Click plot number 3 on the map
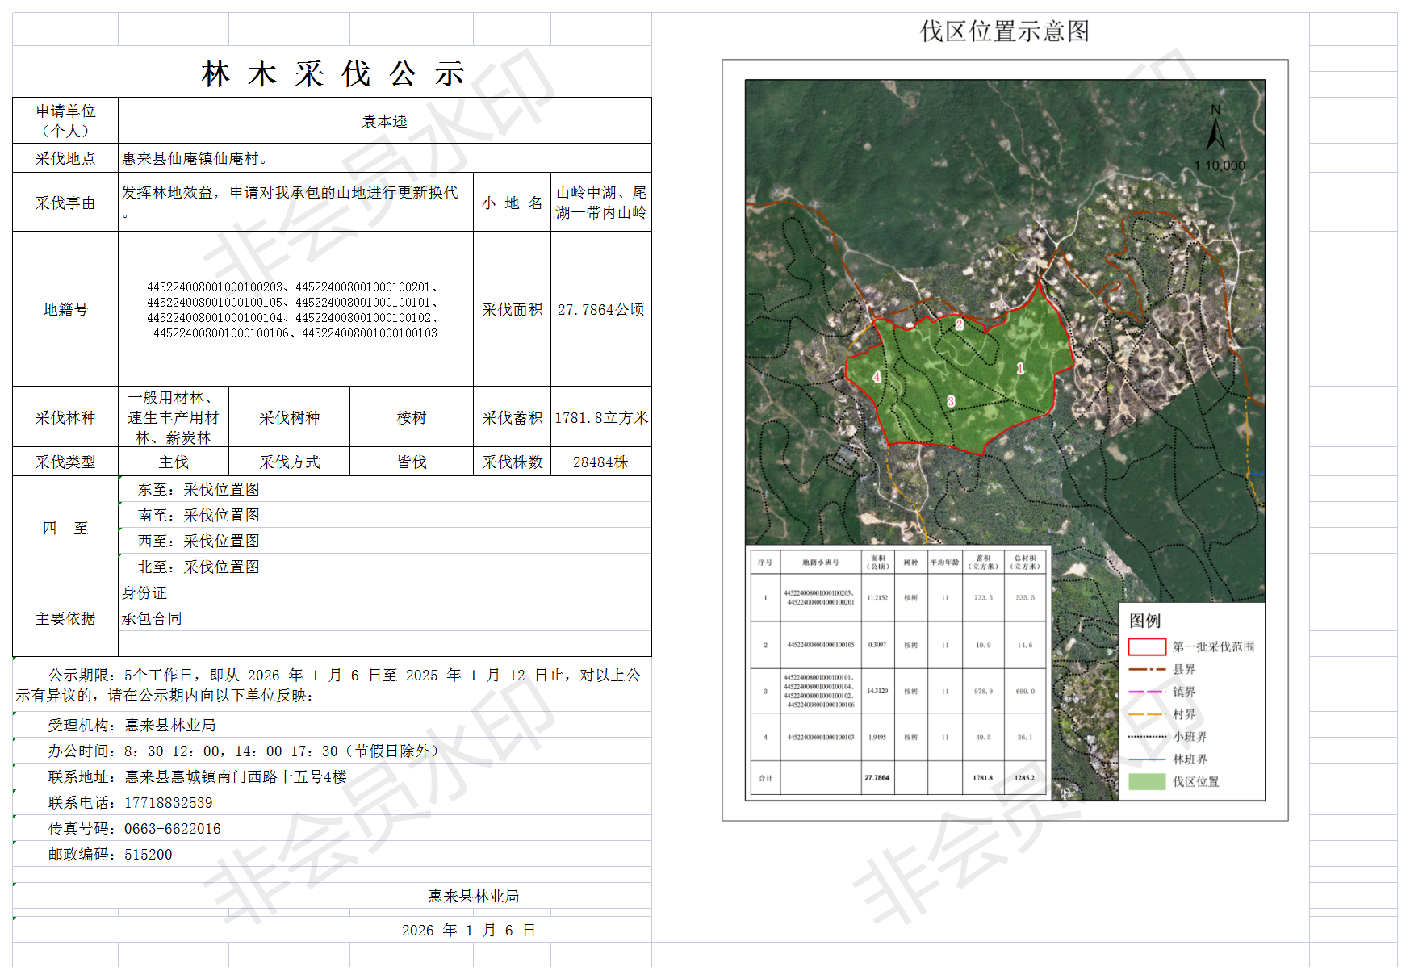Screen dimensions: 1410x979 click(951, 401)
